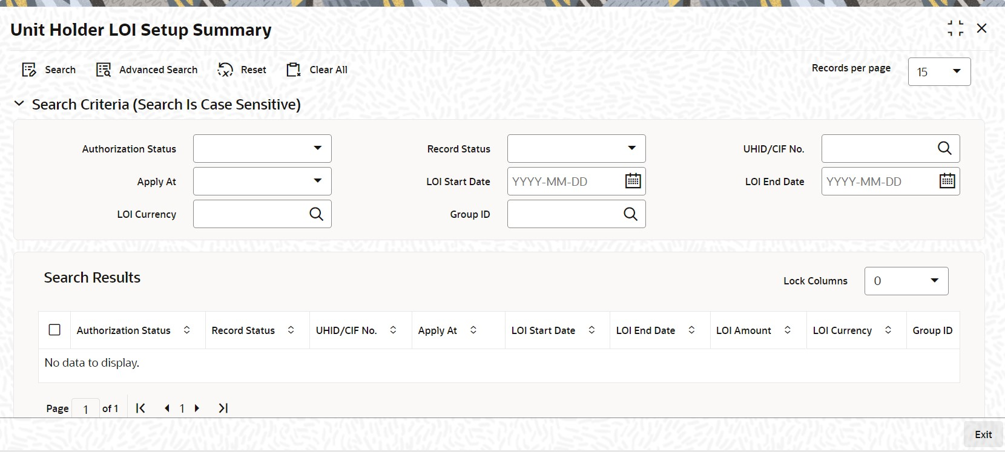Sort by UHID/CIF No. column
Viewport: 1005px width, 452px height.
tap(393, 330)
